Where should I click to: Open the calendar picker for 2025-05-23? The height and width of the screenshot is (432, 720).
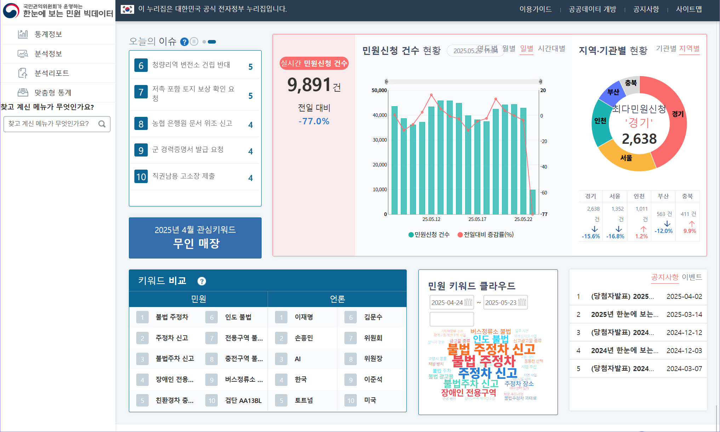(x=522, y=302)
